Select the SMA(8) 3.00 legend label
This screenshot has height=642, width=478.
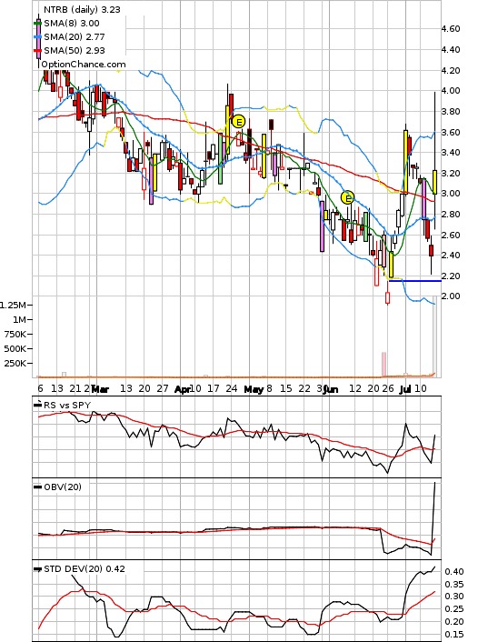[72, 24]
